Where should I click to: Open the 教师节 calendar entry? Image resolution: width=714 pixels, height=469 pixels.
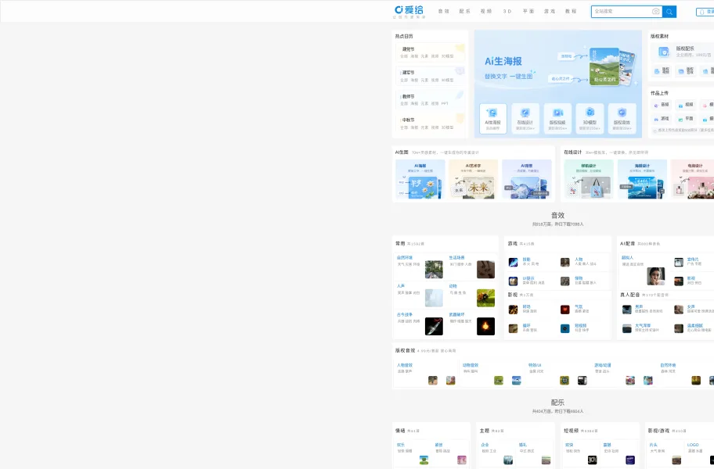[408, 96]
